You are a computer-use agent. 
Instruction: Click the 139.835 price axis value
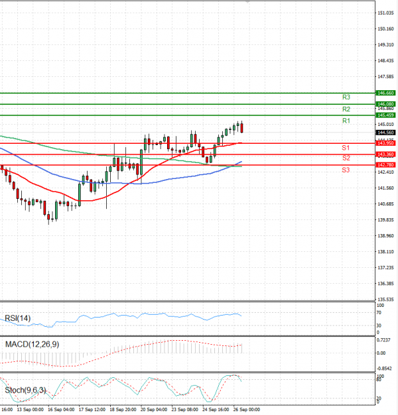(385, 220)
